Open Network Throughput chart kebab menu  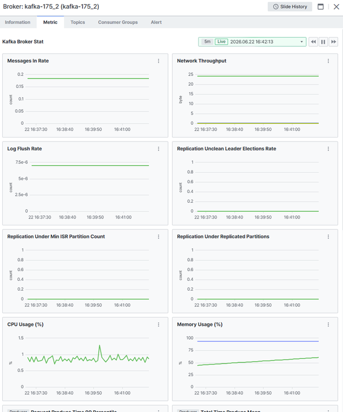328,61
